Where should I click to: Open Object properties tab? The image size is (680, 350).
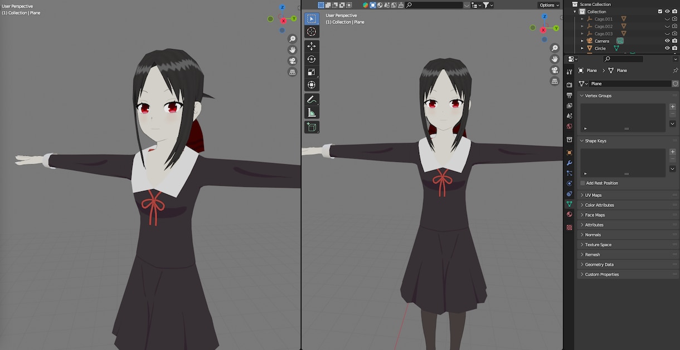[x=569, y=152]
